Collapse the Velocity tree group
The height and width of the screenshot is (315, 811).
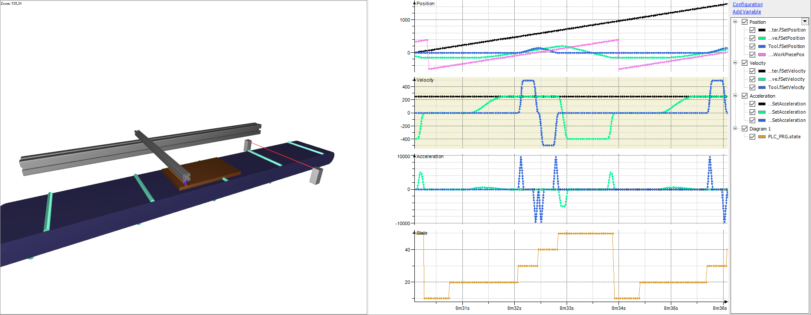tap(735, 63)
